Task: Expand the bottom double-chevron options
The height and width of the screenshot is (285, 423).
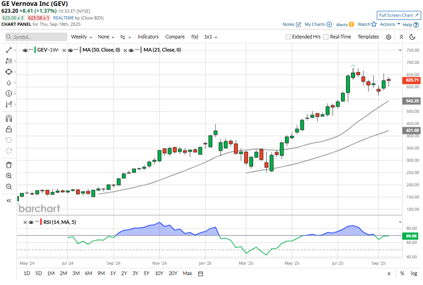Action: click(x=389, y=274)
